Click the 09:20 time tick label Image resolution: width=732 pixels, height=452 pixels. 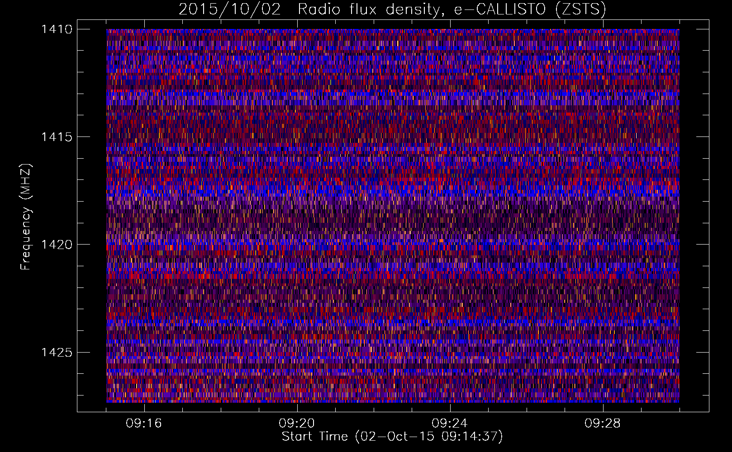(x=297, y=424)
